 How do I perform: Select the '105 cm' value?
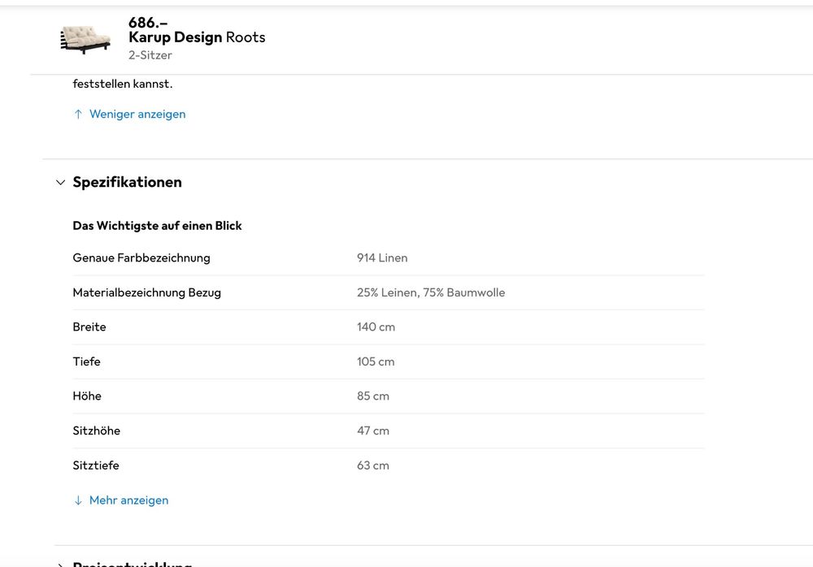point(376,361)
